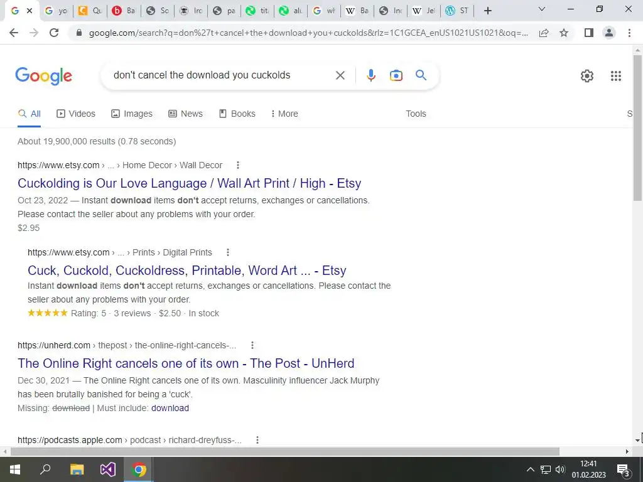Click the lock icon in address bar
The height and width of the screenshot is (482, 643).
point(79,33)
